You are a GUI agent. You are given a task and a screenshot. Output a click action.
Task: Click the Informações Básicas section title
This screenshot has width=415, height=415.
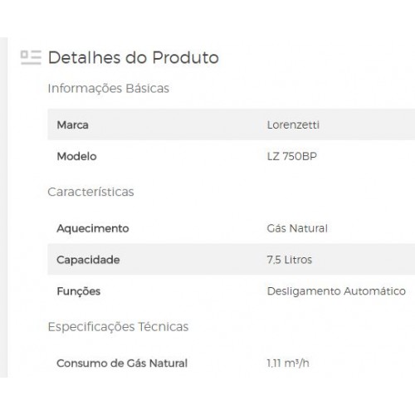coord(109,89)
